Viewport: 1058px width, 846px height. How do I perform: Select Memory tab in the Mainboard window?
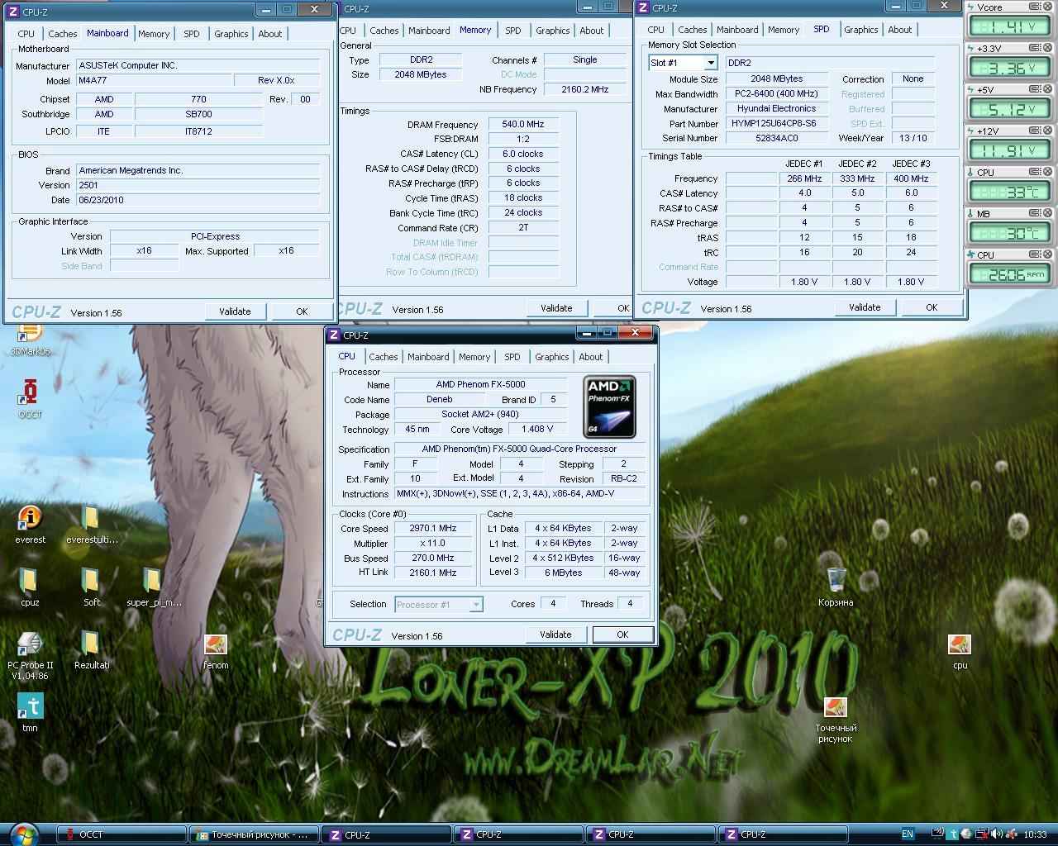[154, 34]
